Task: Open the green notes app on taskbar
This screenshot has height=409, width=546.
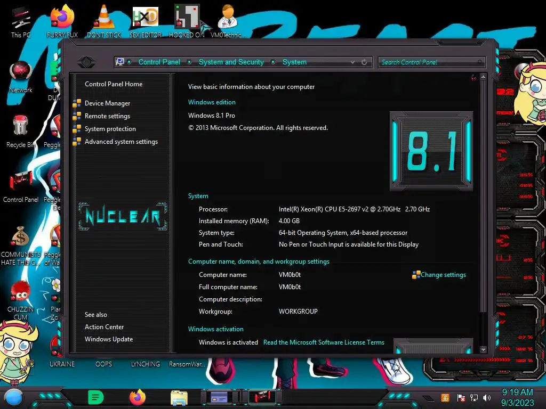Action: (x=96, y=397)
